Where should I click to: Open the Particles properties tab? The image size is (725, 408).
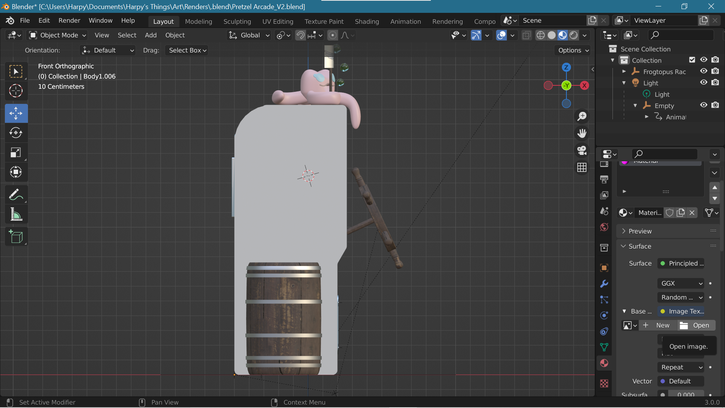coord(604,300)
